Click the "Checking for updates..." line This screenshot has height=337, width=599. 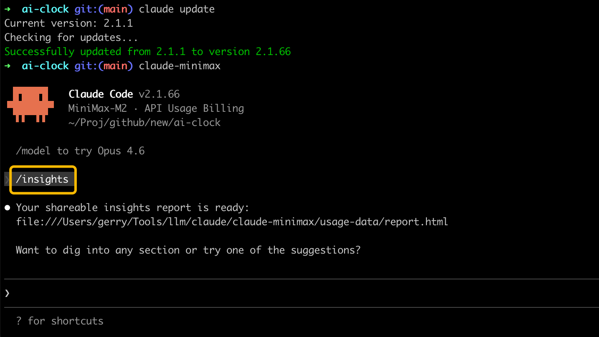71,38
